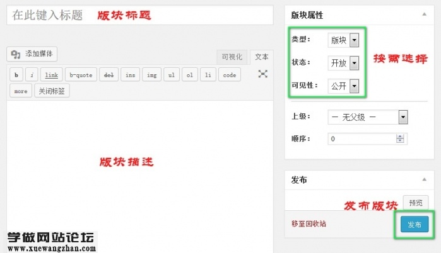Click the title field 在此键入标题
This screenshot has width=441, height=253.
140,15
